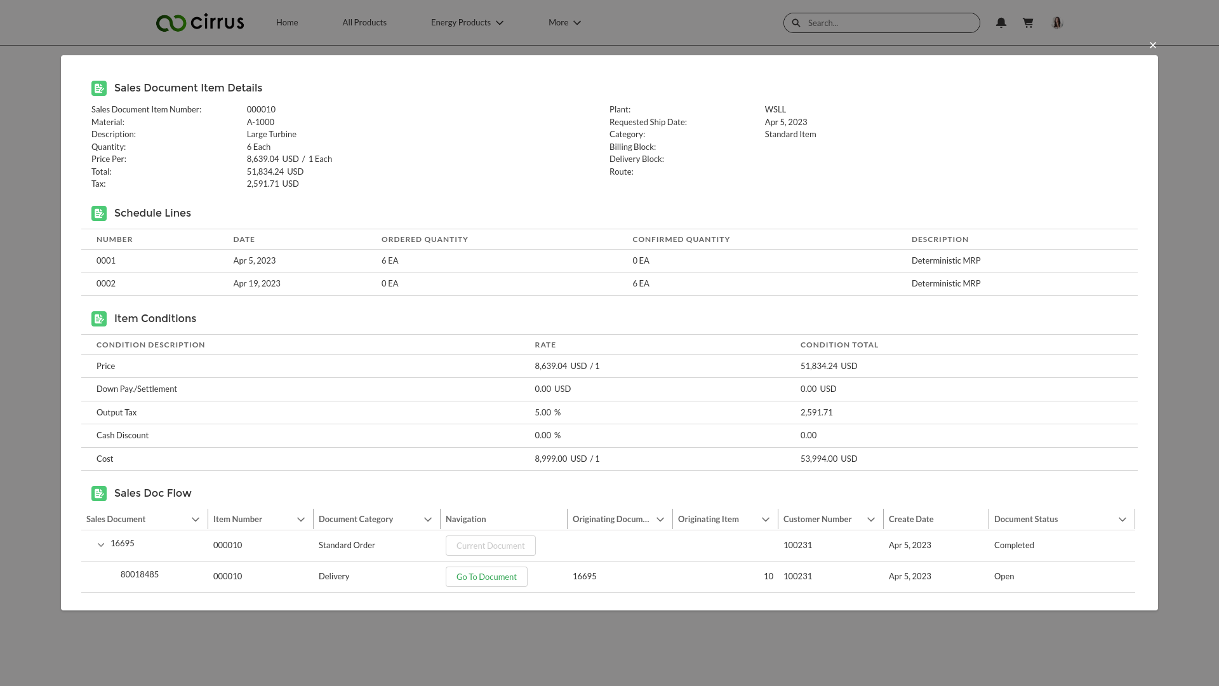
Task: Click the Cost condition total 53,994.00 USD
Action: tap(829, 459)
